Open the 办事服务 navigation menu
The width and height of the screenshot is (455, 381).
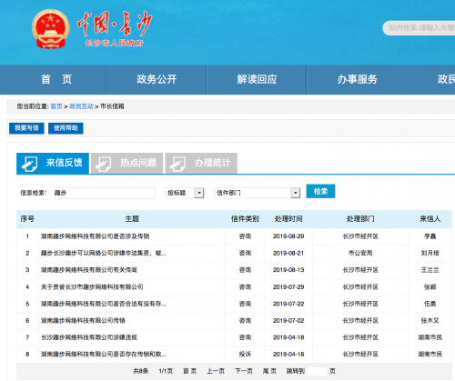tap(357, 79)
